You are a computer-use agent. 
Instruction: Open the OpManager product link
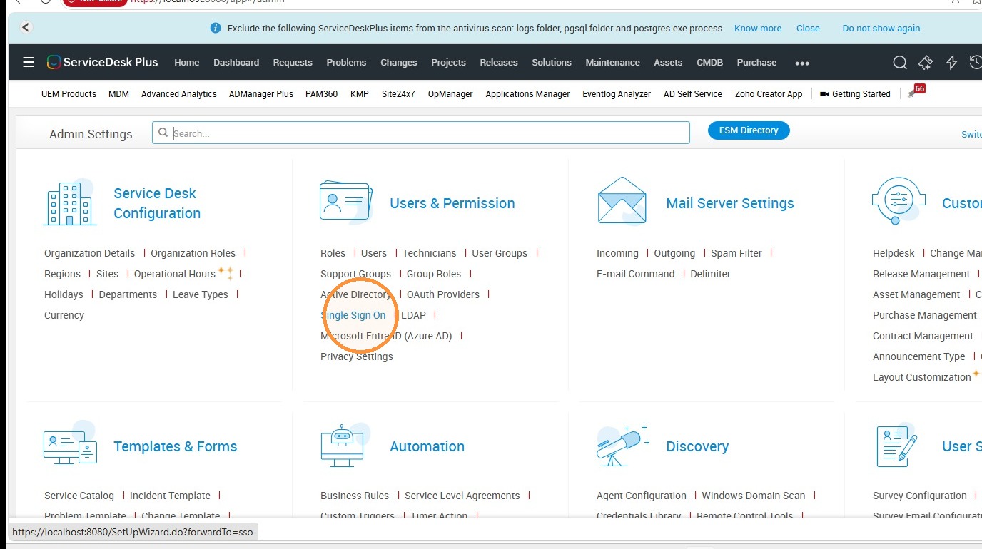pyautogui.click(x=450, y=93)
